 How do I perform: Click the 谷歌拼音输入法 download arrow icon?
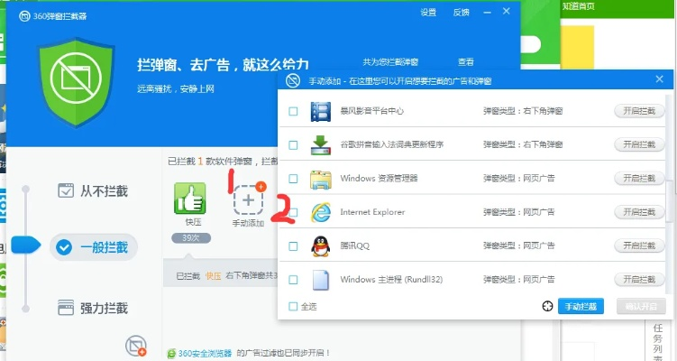tap(321, 144)
